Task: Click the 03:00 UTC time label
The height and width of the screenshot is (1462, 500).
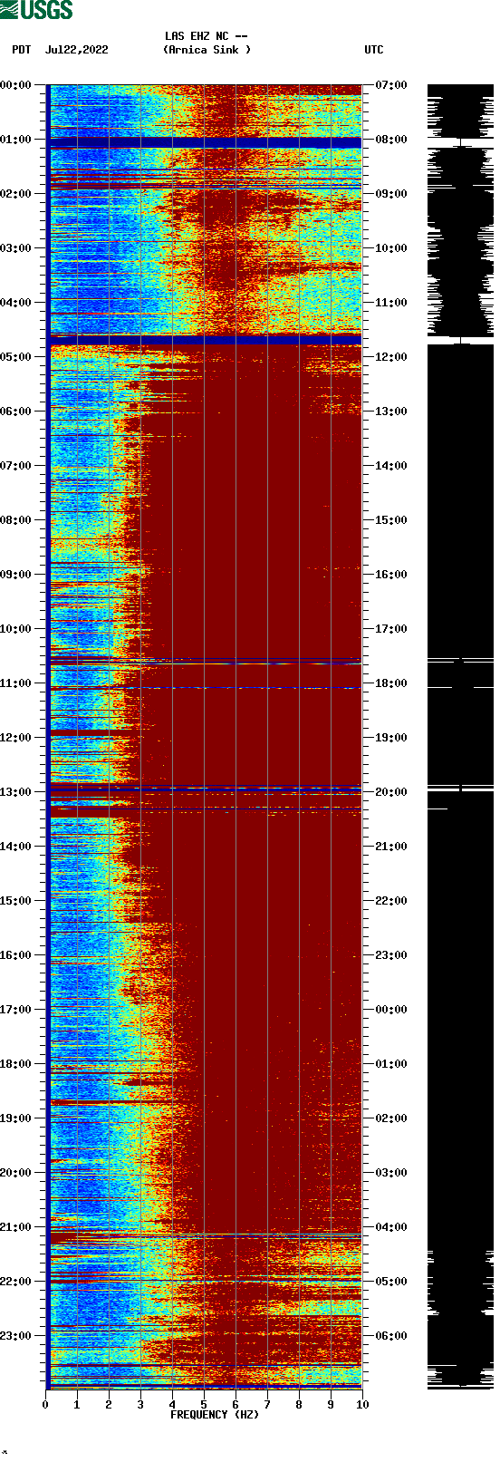Action: point(391,1173)
